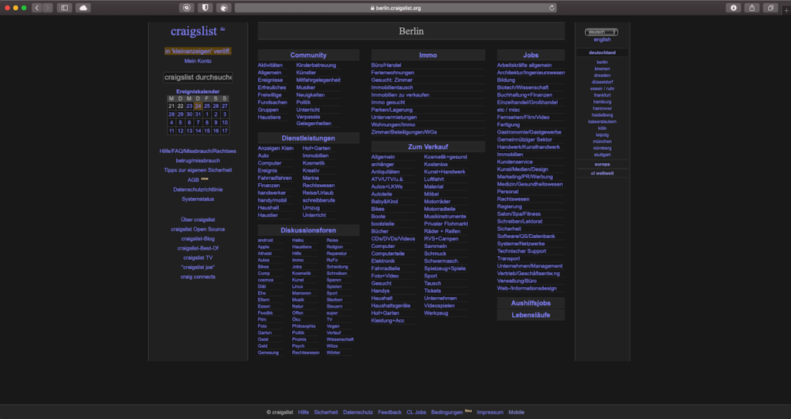
Task: Open Fundsachen listings
Action: tap(273, 103)
